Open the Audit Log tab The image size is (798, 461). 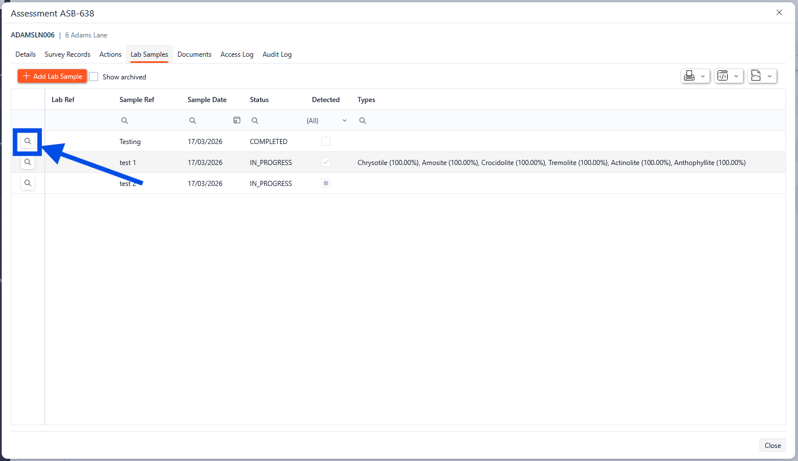click(277, 54)
